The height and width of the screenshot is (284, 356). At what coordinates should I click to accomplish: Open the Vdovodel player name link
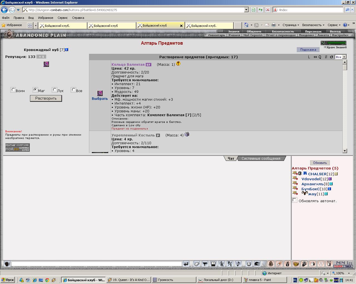(x=311, y=179)
